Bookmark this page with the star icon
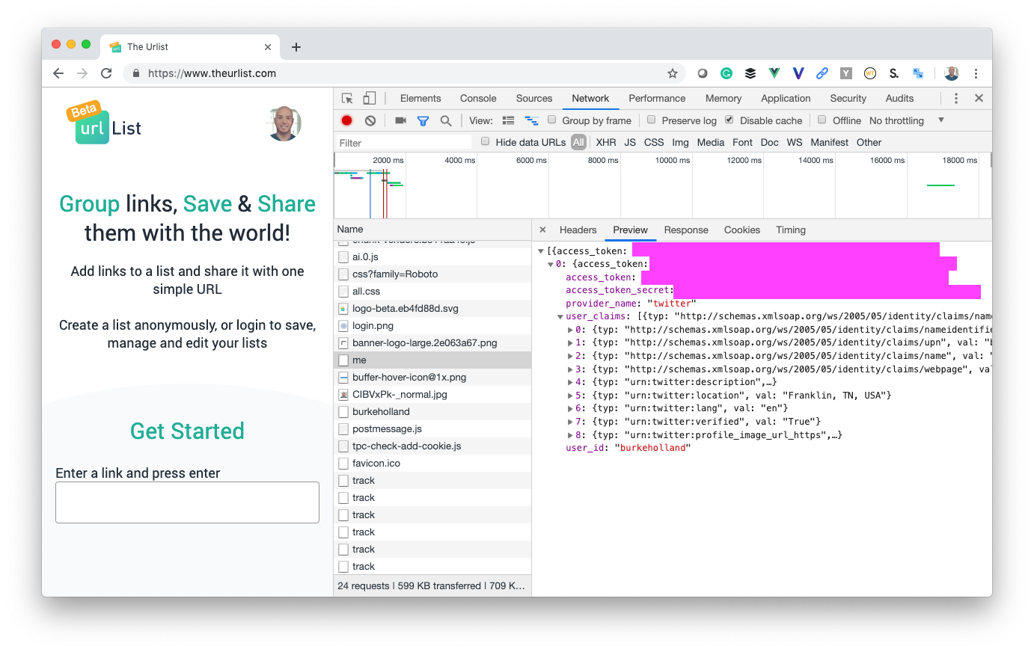This screenshot has width=1034, height=652. click(672, 73)
